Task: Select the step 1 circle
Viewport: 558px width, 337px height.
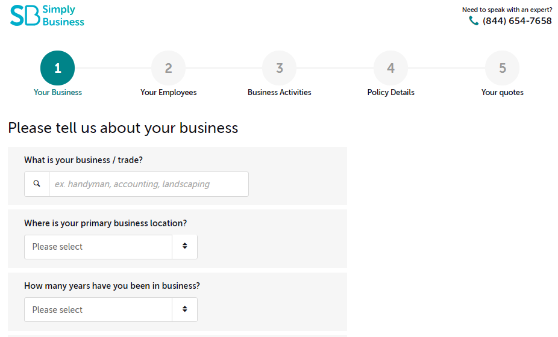Action: point(58,68)
